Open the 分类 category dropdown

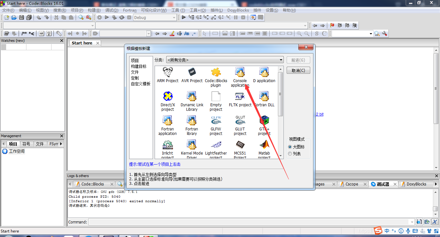(x=225, y=60)
